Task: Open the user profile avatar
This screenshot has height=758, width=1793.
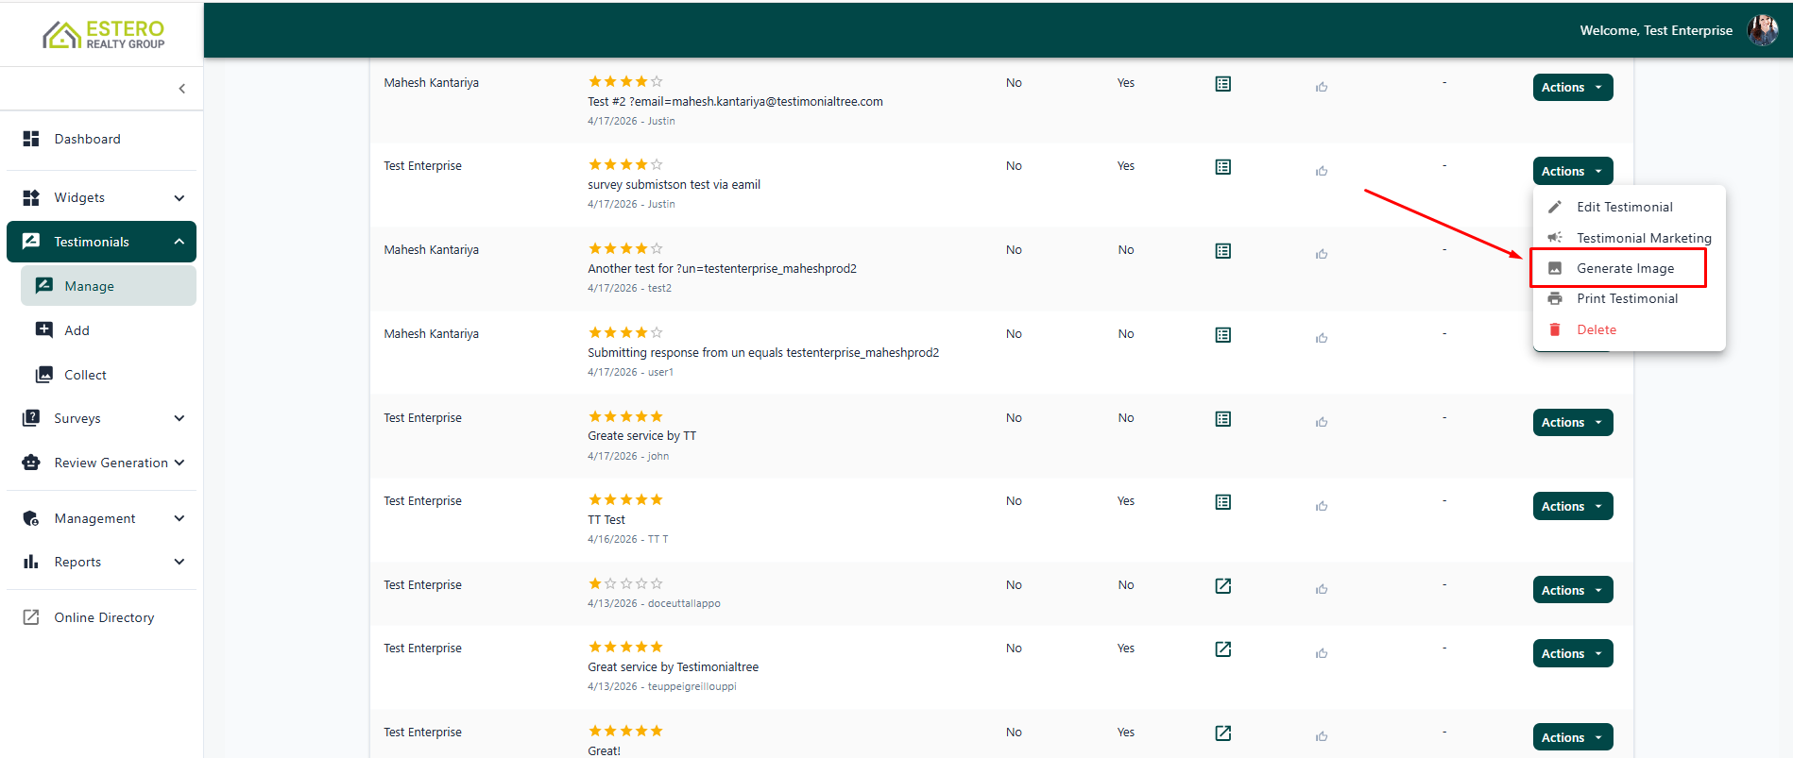Action: tap(1762, 30)
